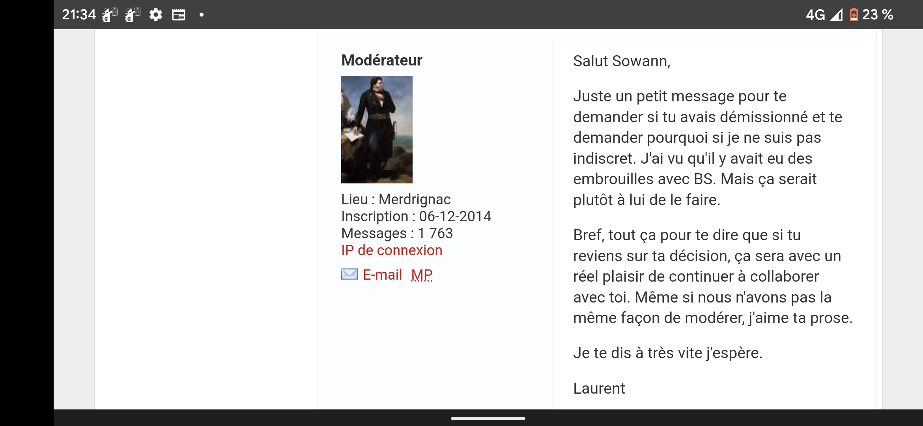Tap the second app notification icon
The width and height of the screenshot is (923, 426).
click(133, 15)
